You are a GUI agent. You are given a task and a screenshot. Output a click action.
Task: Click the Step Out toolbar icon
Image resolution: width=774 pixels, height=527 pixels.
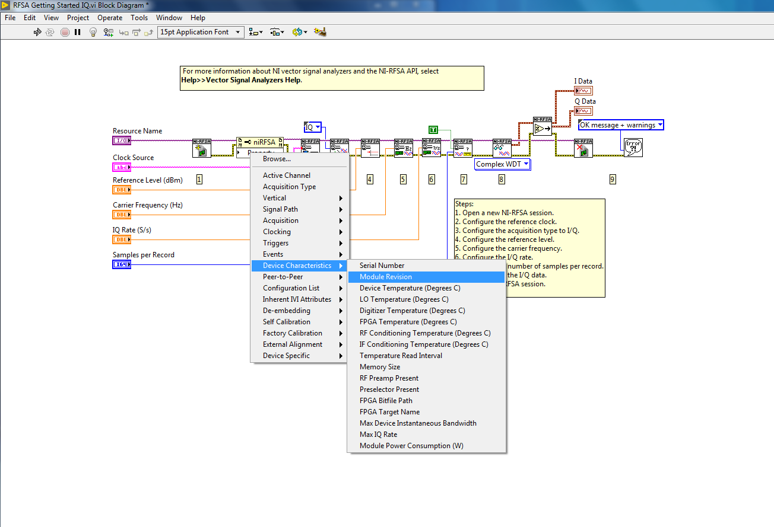tap(150, 32)
